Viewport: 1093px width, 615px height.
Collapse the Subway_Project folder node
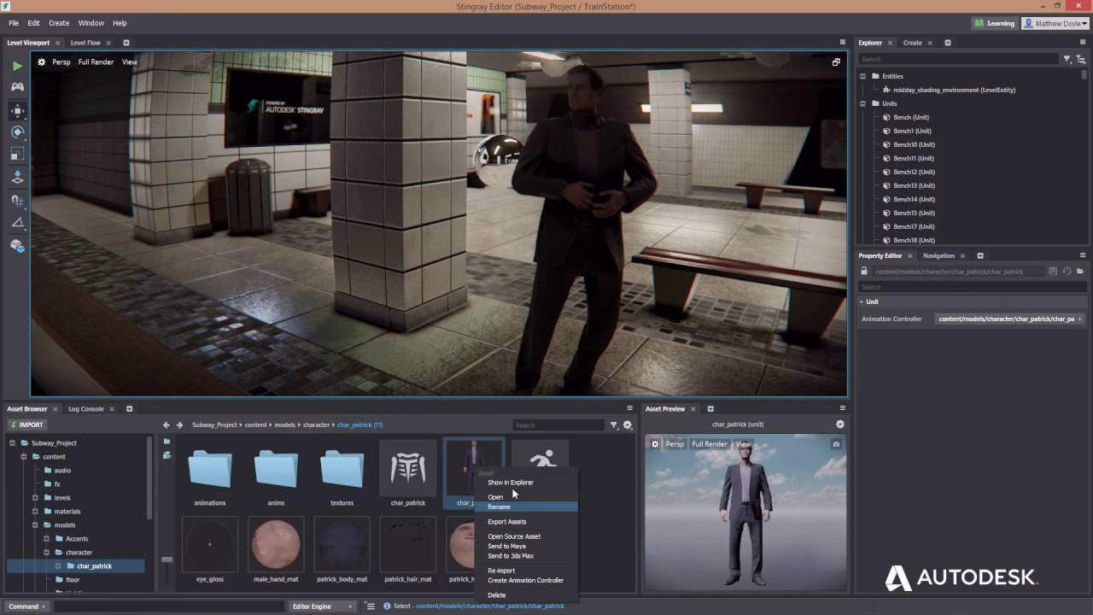(12, 443)
